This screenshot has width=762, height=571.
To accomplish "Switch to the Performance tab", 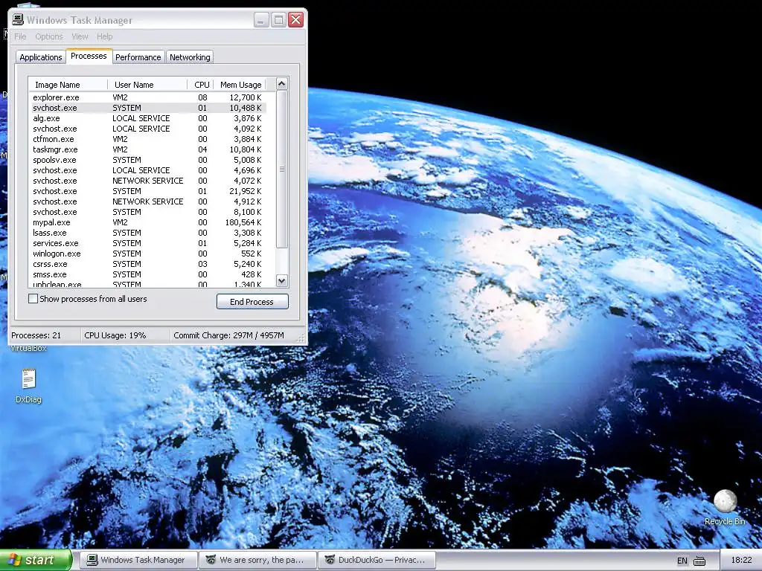I will point(138,57).
